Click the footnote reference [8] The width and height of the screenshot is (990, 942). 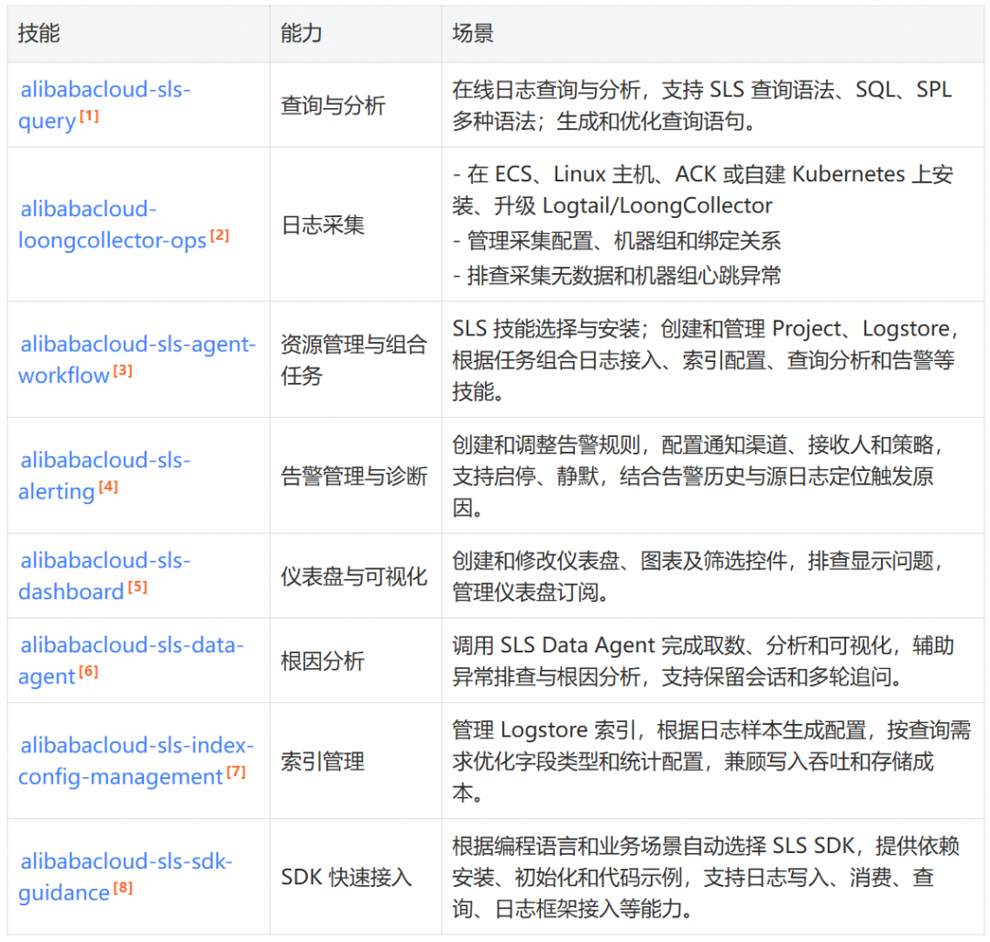coord(123,888)
